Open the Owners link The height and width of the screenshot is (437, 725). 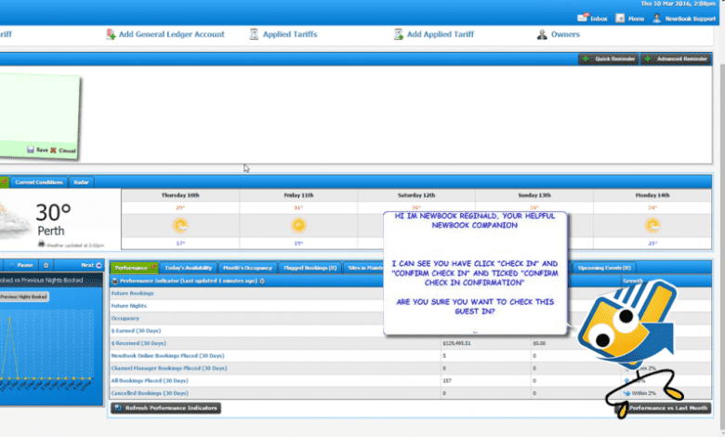pyautogui.click(x=565, y=34)
